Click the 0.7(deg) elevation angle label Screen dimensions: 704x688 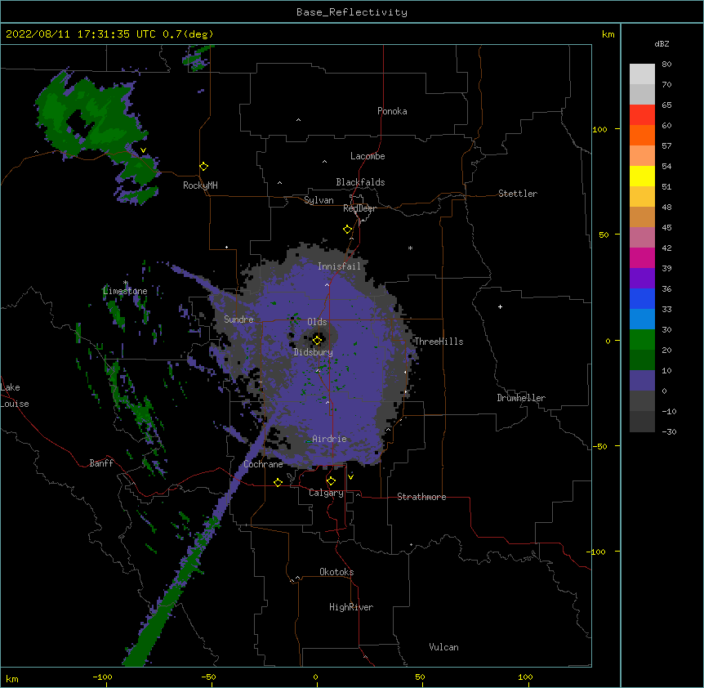(x=188, y=34)
